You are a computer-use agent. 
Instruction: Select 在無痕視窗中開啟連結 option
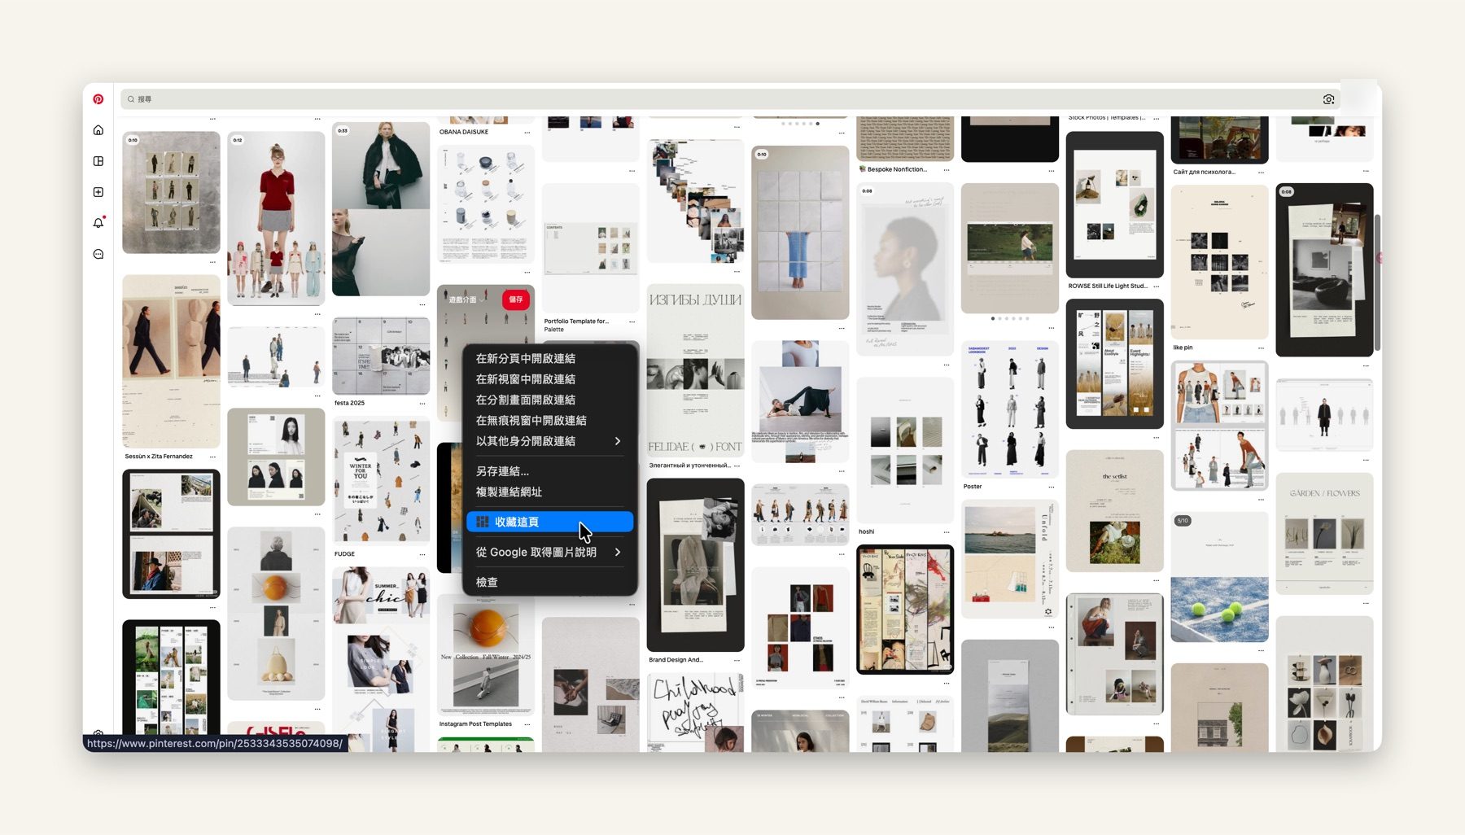point(550,420)
